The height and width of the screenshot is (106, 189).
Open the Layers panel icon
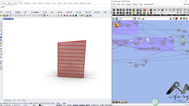(x=65, y=16)
